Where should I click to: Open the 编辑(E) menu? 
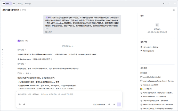coord(20,4)
